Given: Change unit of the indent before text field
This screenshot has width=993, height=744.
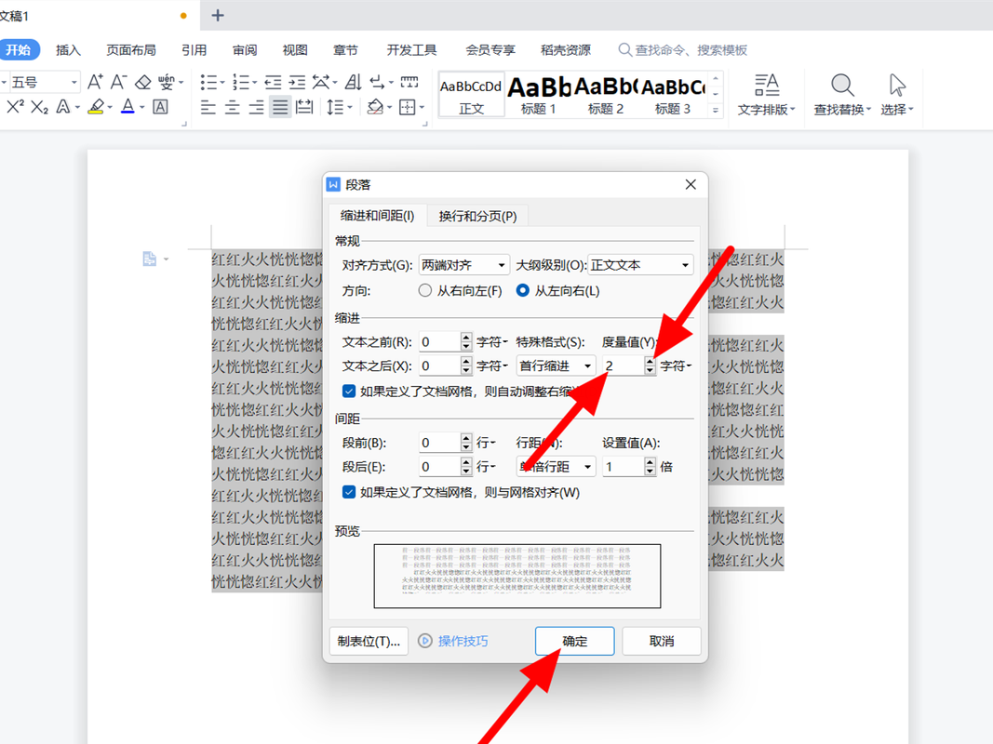Looking at the screenshot, I should 492,341.
